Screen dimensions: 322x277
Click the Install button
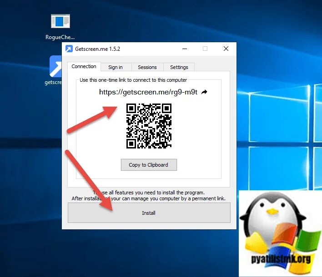click(x=149, y=213)
